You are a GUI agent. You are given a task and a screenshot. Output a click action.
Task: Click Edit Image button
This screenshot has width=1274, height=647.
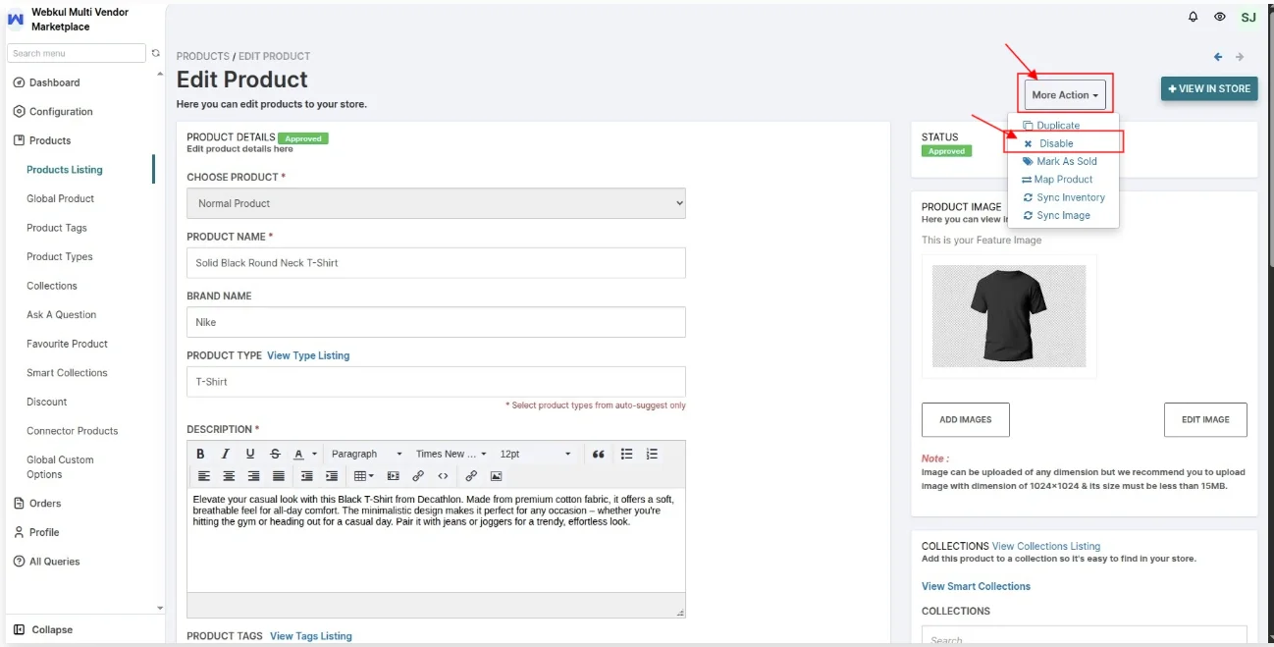[1205, 419]
